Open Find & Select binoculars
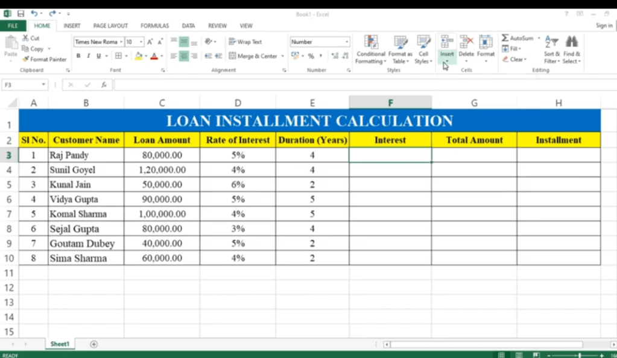This screenshot has height=358, width=617. tap(572, 42)
